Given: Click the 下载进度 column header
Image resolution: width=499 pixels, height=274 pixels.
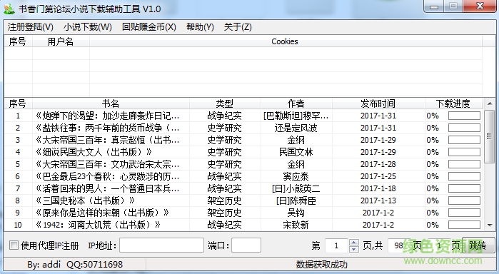Looking at the screenshot, I should (453, 103).
